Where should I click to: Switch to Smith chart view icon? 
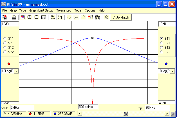pos(29,17)
